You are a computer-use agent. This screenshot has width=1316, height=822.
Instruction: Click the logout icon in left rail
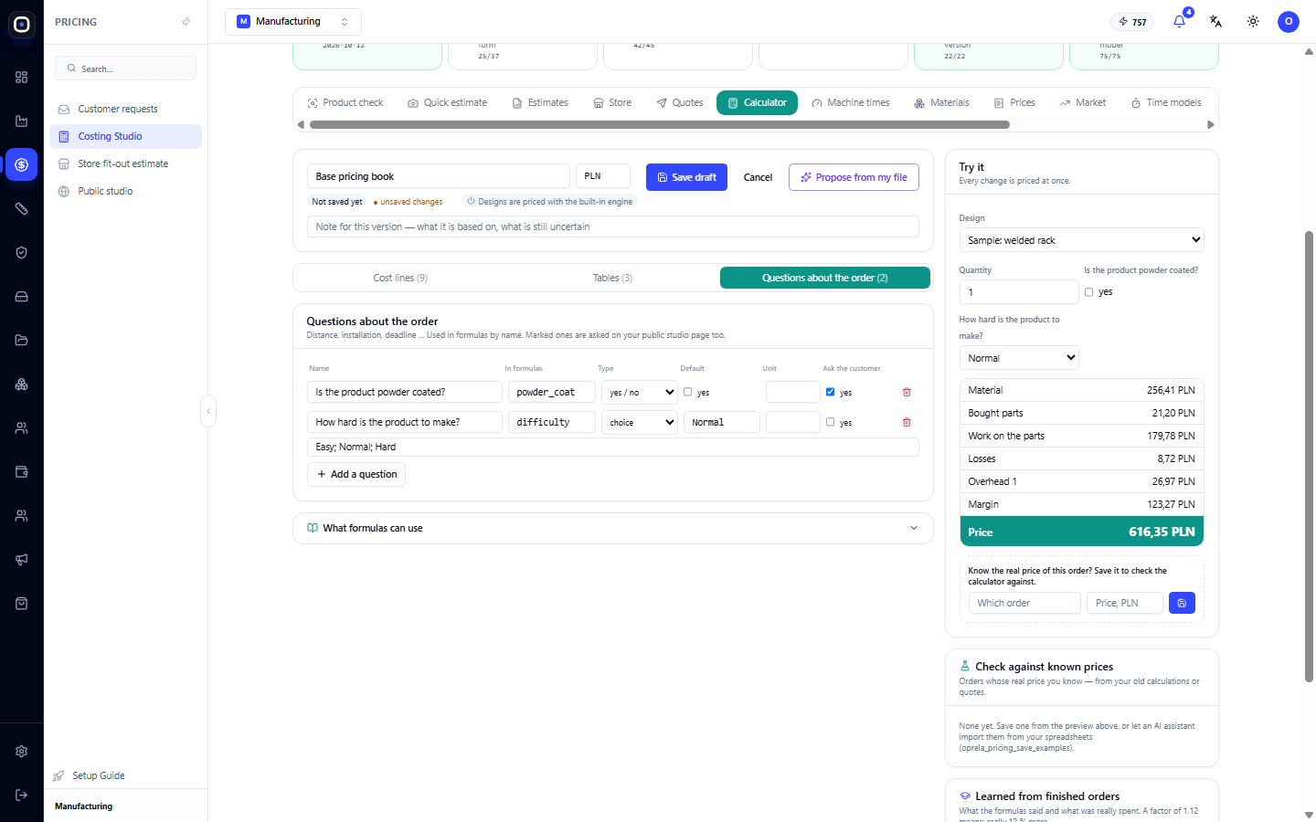(x=22, y=795)
